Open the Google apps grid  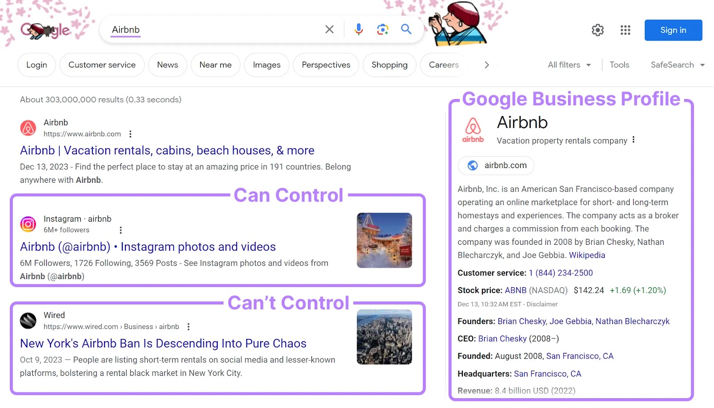pos(625,30)
